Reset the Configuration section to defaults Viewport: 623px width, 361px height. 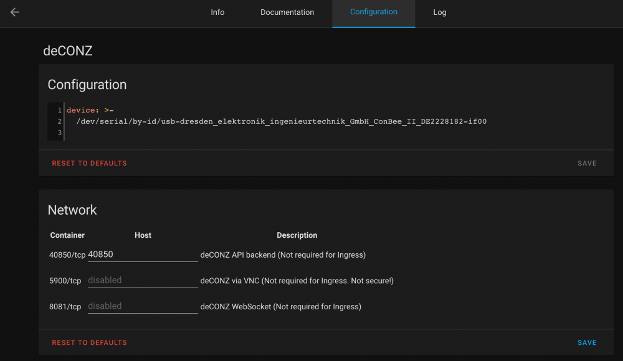pos(89,163)
